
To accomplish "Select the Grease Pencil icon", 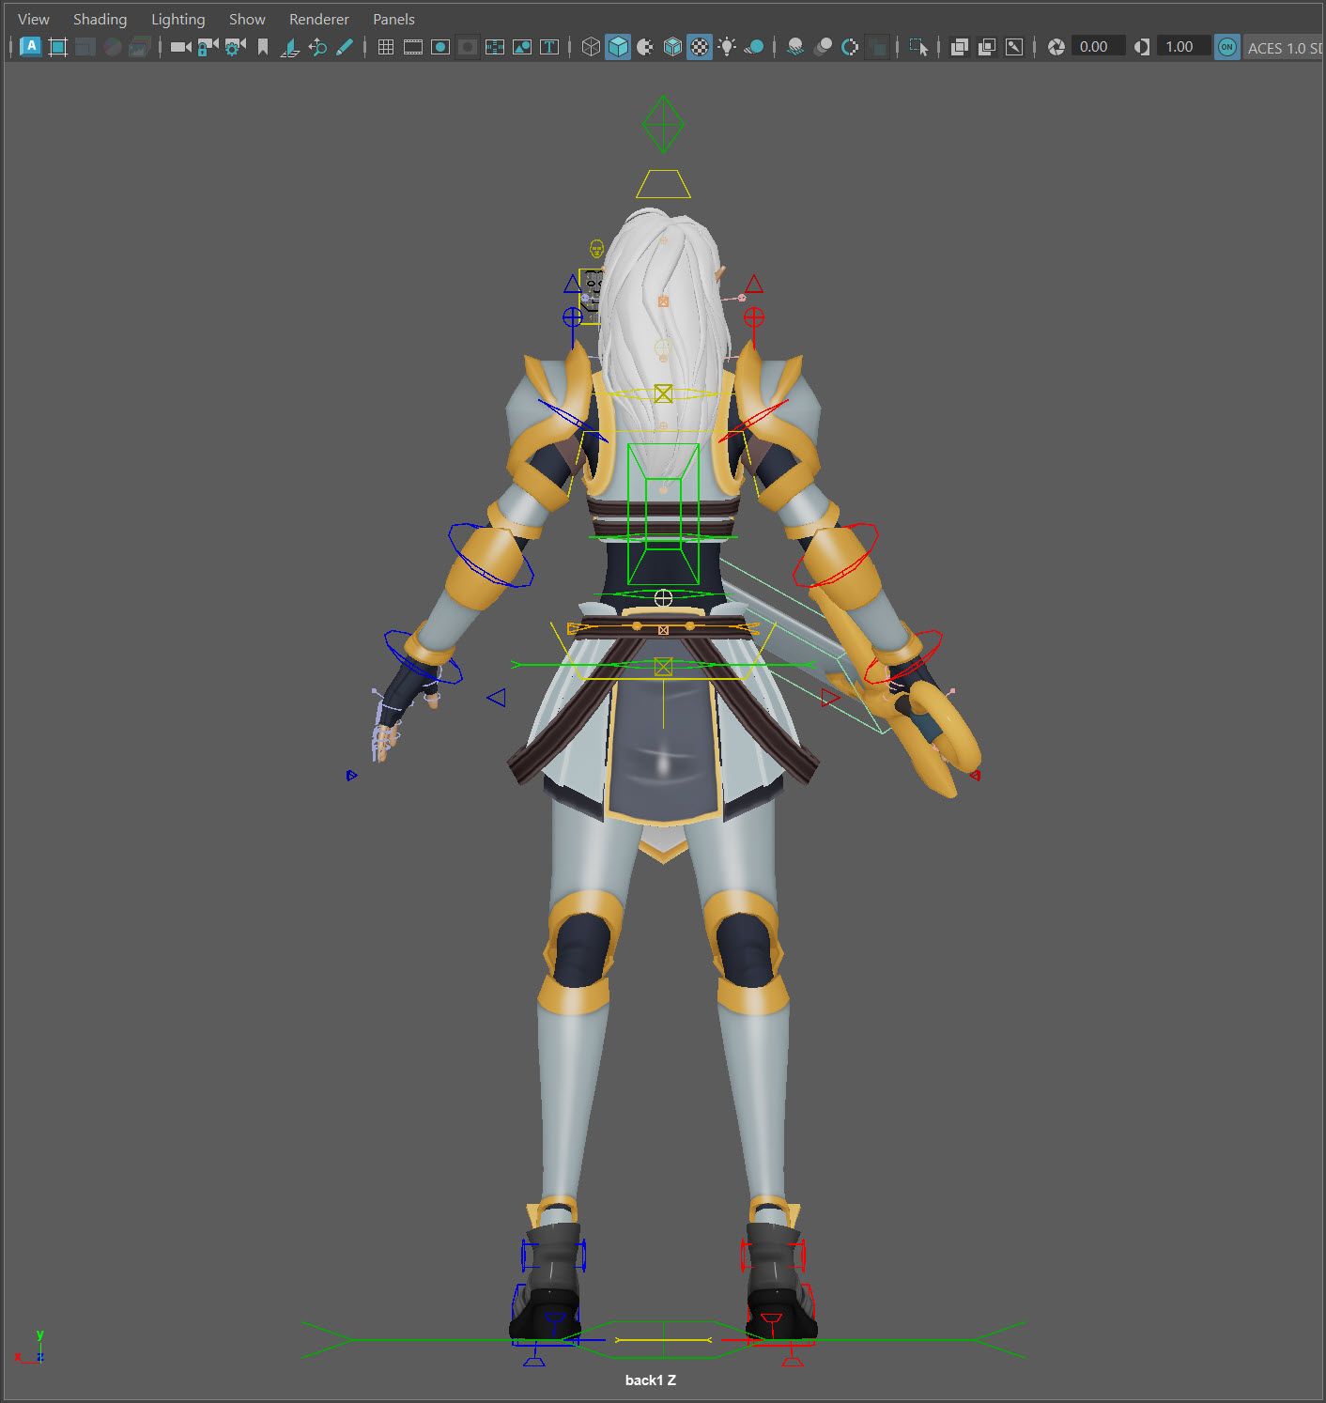I will click(345, 46).
